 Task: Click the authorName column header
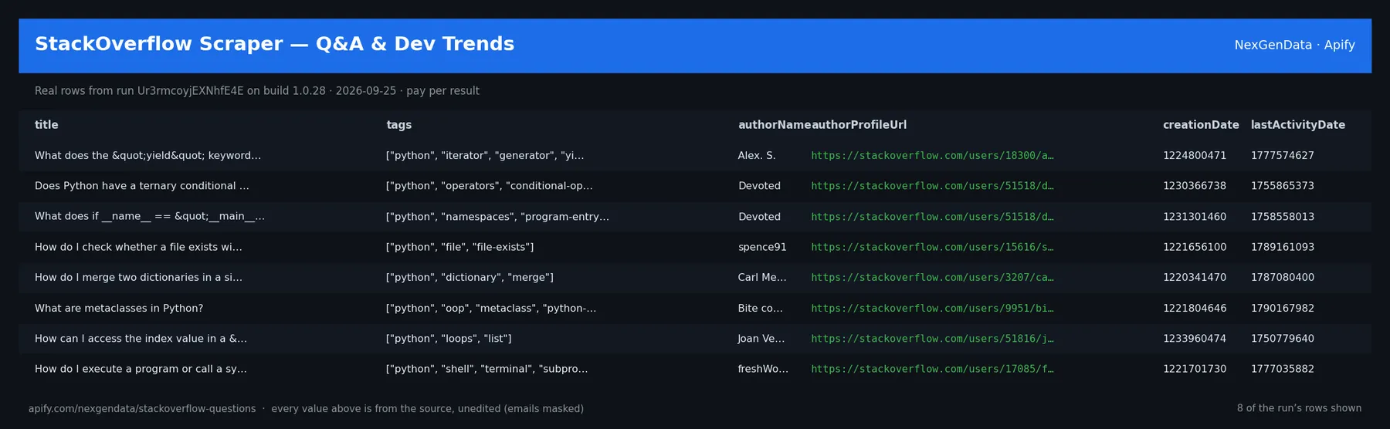[x=774, y=125]
